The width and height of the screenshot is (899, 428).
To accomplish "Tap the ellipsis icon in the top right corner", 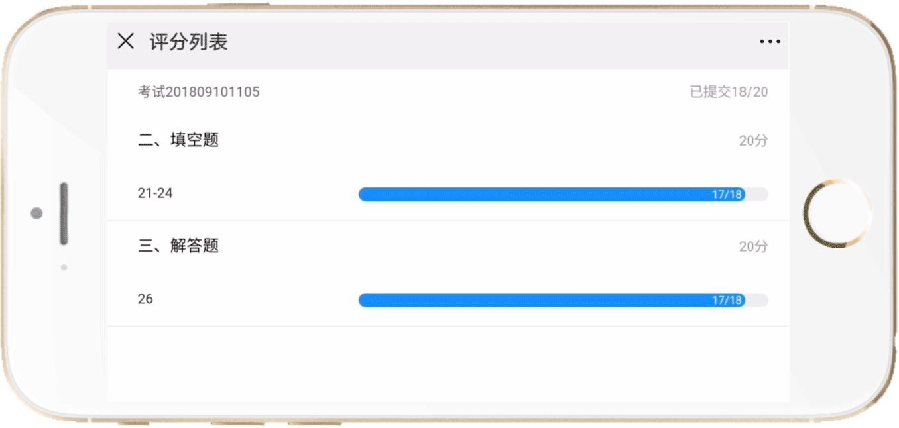I will pyautogui.click(x=769, y=41).
